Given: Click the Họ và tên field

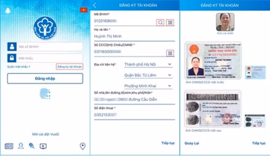Looking at the screenshot, I should (x=135, y=36).
